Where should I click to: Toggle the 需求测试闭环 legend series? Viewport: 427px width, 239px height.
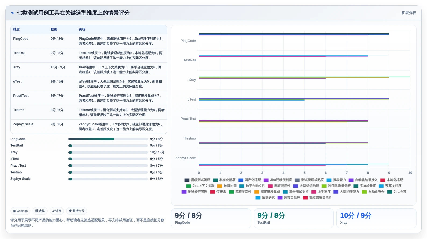click(197, 180)
